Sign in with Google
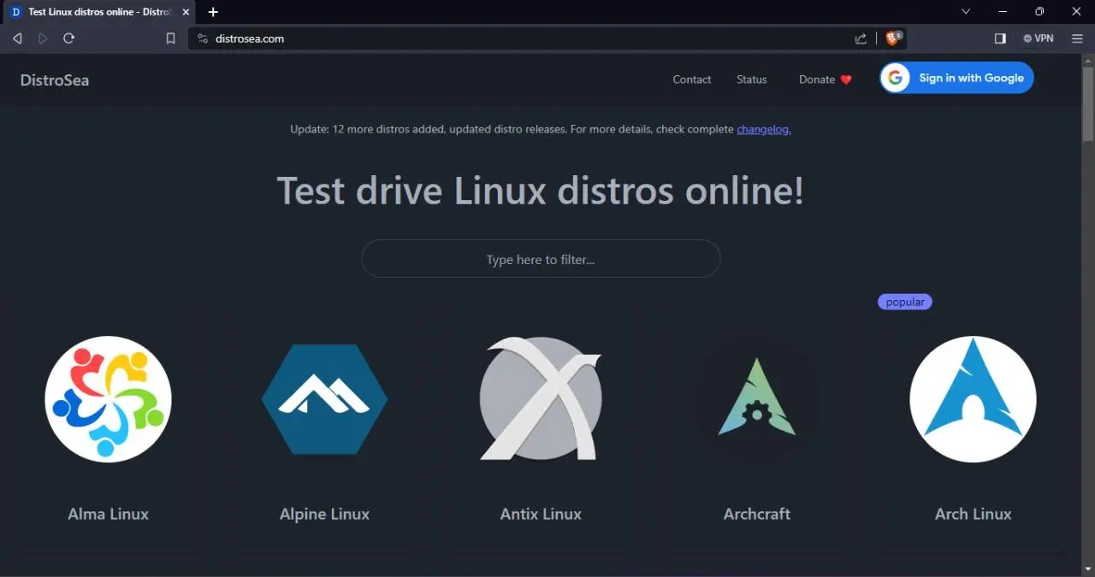 956,78
